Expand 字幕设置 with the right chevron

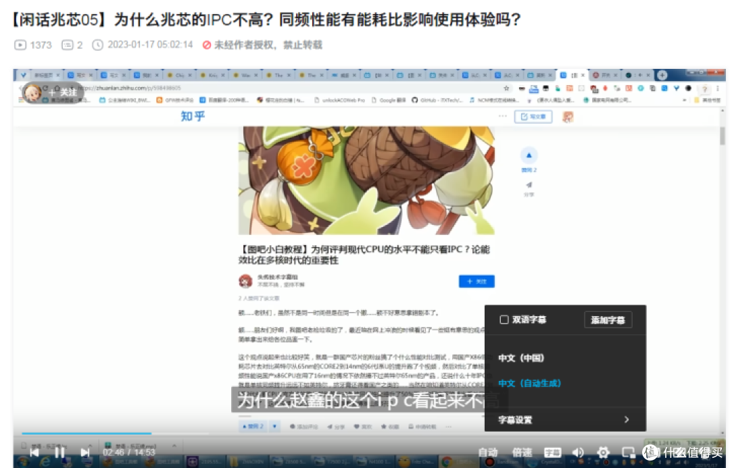point(627,419)
